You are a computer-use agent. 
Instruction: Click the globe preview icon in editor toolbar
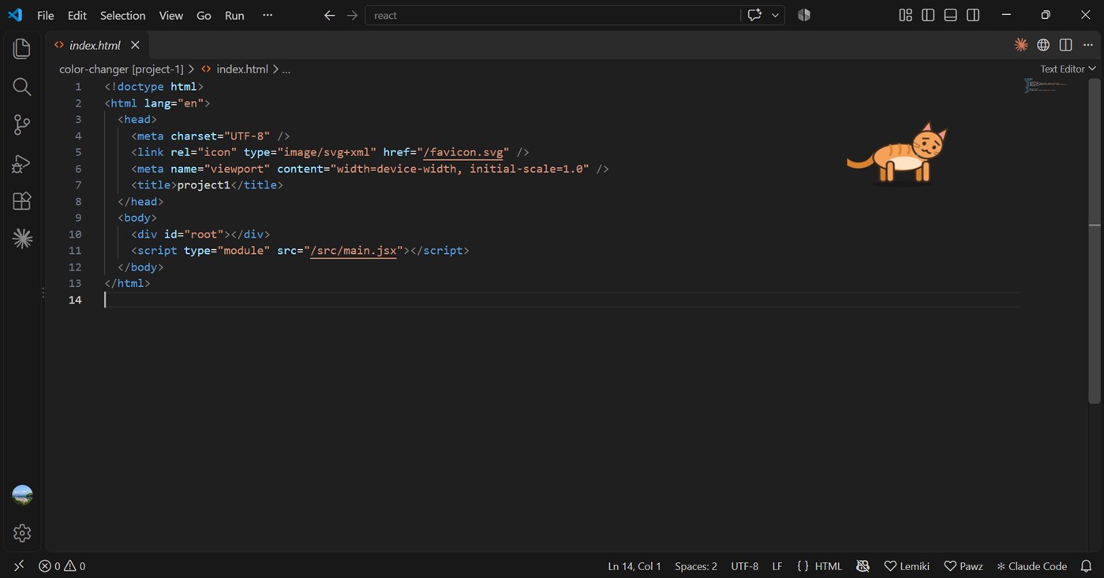[x=1043, y=45]
